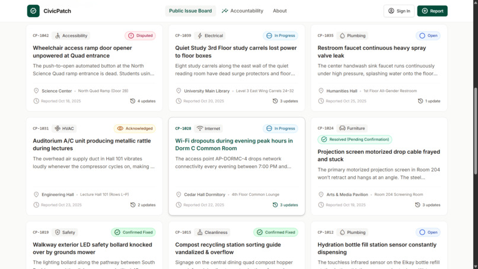Click the Sign In button
This screenshot has height=269, width=478.
coord(399,11)
